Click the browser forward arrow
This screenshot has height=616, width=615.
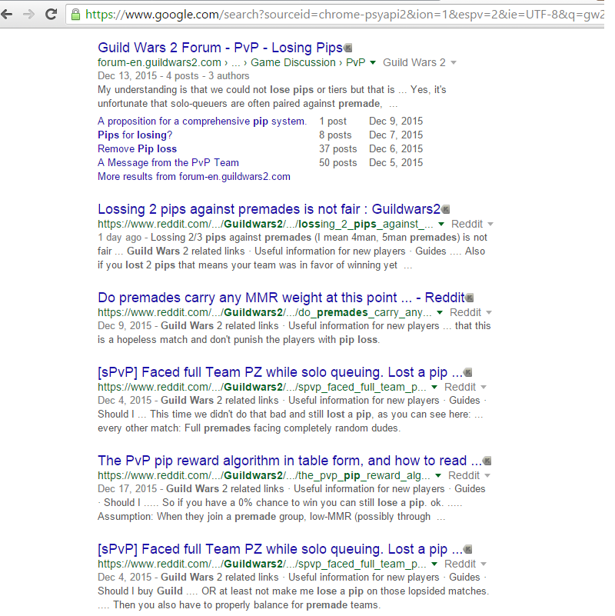coord(28,15)
